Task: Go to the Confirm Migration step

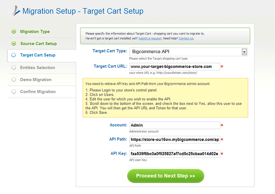Action: click(x=38, y=91)
